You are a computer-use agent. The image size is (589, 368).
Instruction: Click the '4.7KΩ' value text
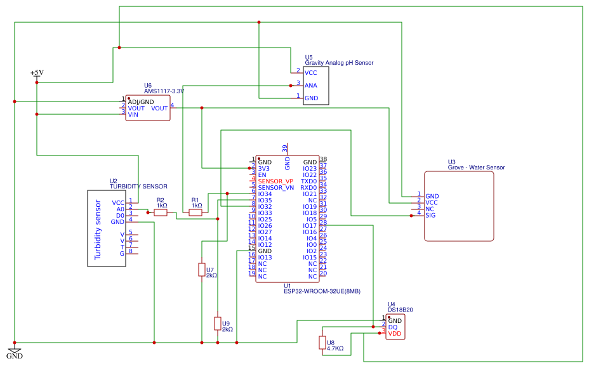tap(335, 348)
